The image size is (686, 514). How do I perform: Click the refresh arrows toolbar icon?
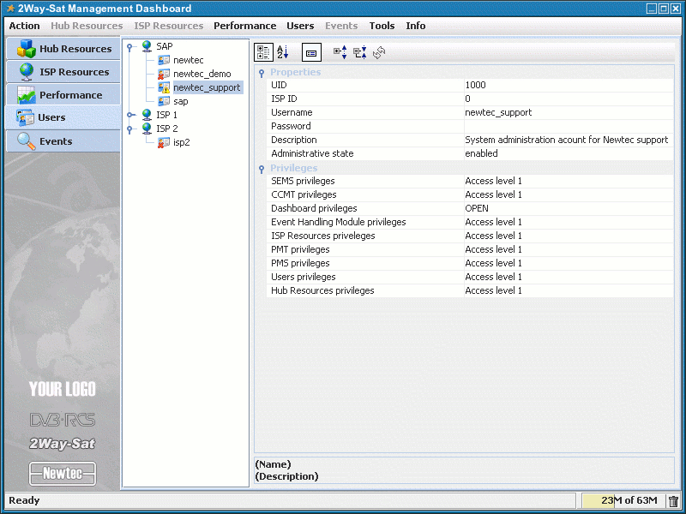coord(379,52)
